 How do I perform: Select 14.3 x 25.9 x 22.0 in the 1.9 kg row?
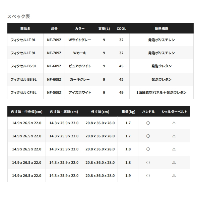coord(64,176)
